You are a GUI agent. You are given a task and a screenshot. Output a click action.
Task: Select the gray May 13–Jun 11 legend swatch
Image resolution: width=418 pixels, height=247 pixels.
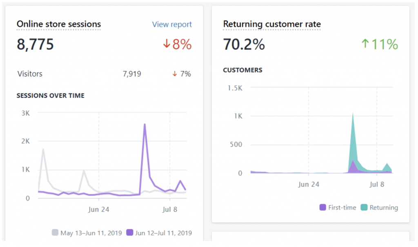point(55,233)
